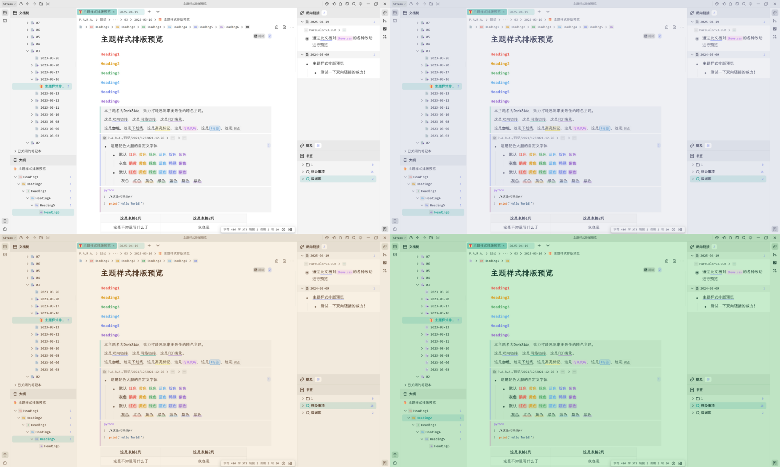Click the 双向链接 link in the green window's document
The height and width of the screenshot is (467, 780).
click(x=510, y=353)
